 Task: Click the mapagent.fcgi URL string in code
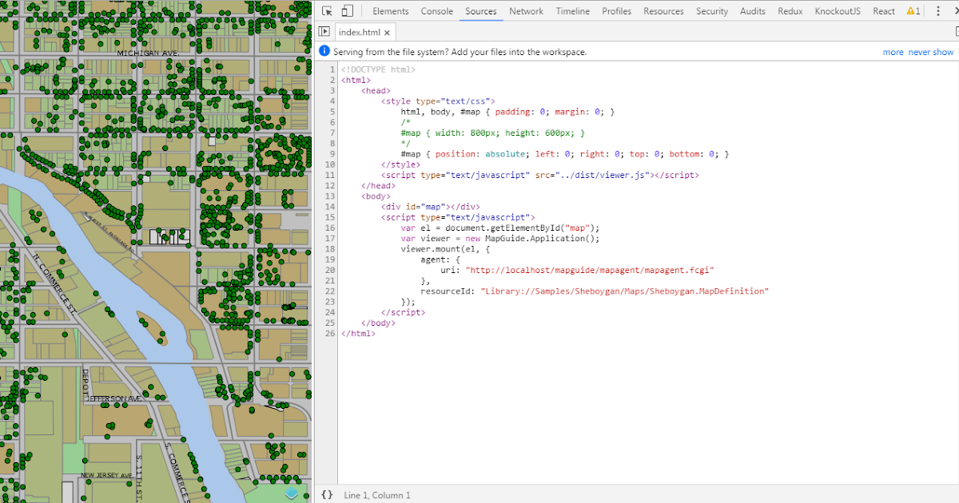coord(589,271)
